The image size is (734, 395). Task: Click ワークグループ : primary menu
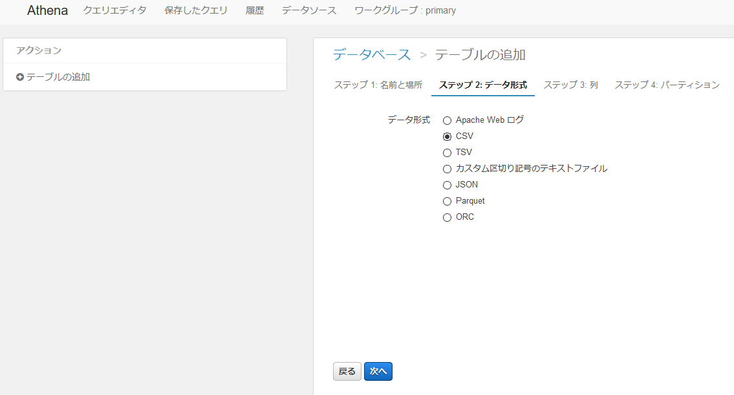tap(405, 10)
